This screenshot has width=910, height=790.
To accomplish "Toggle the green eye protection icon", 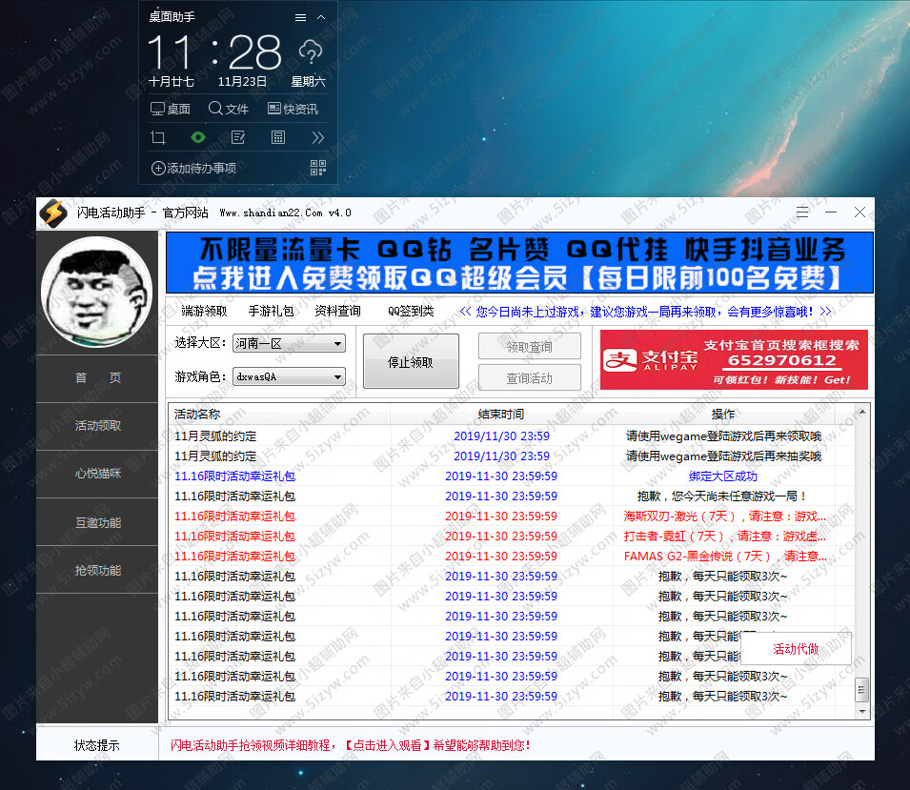I will pyautogui.click(x=198, y=137).
